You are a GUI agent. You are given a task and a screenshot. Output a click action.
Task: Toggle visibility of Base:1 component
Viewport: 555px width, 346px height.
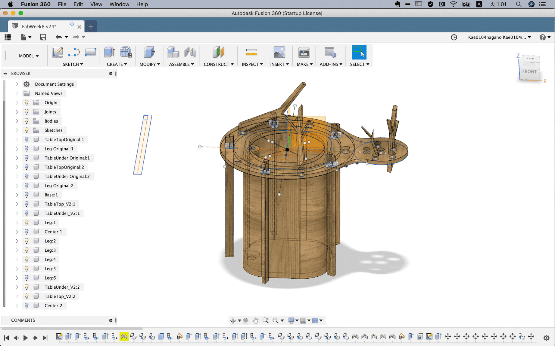27,195
